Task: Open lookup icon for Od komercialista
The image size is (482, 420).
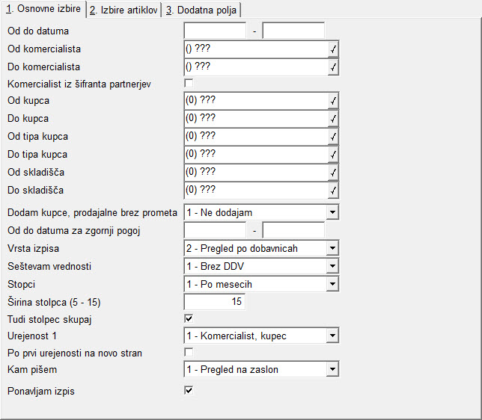Action: 333,49
